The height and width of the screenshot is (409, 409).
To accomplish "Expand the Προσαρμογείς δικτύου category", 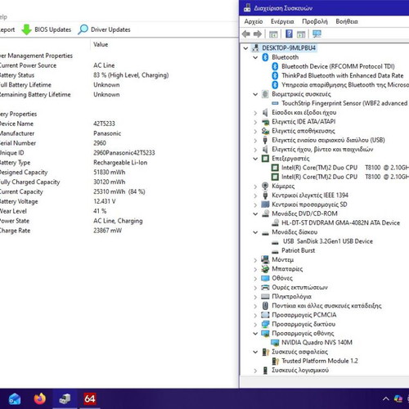I will click(x=255, y=325).
